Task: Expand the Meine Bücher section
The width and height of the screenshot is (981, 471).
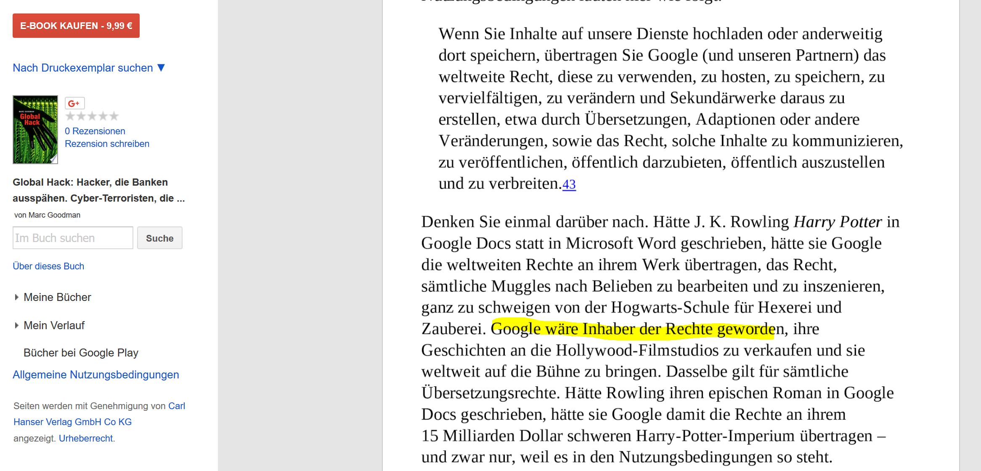Action: (53, 297)
